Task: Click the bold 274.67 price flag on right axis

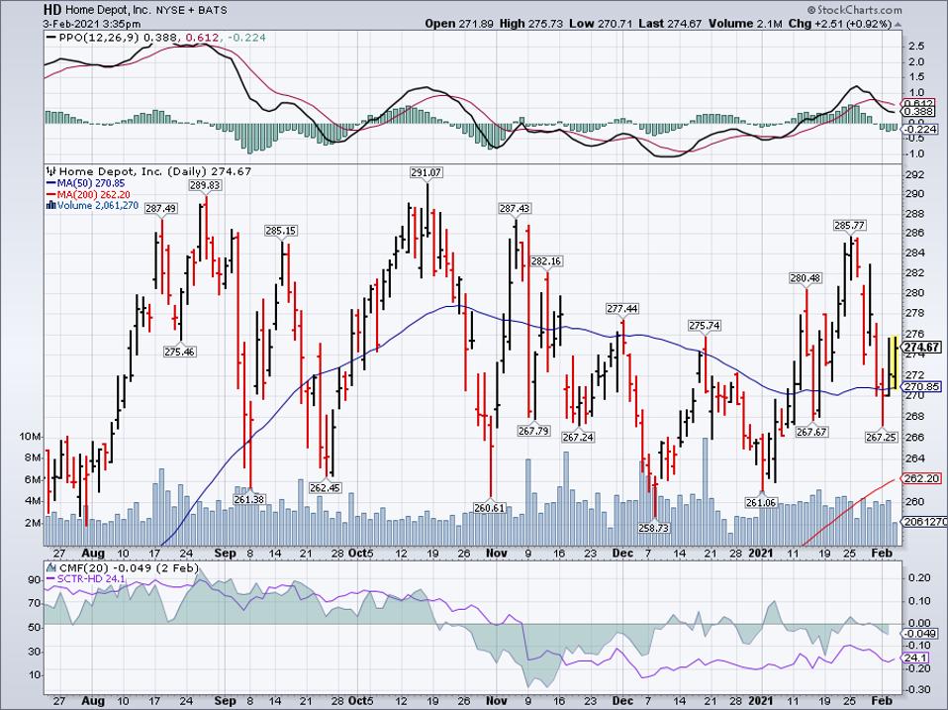Action: click(922, 348)
